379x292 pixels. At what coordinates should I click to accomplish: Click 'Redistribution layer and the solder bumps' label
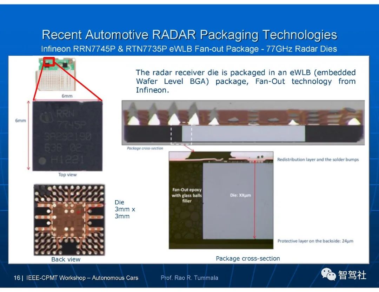[x=318, y=160]
